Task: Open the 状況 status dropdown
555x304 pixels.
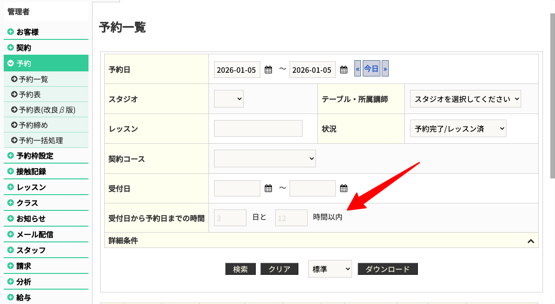Action: (x=458, y=129)
